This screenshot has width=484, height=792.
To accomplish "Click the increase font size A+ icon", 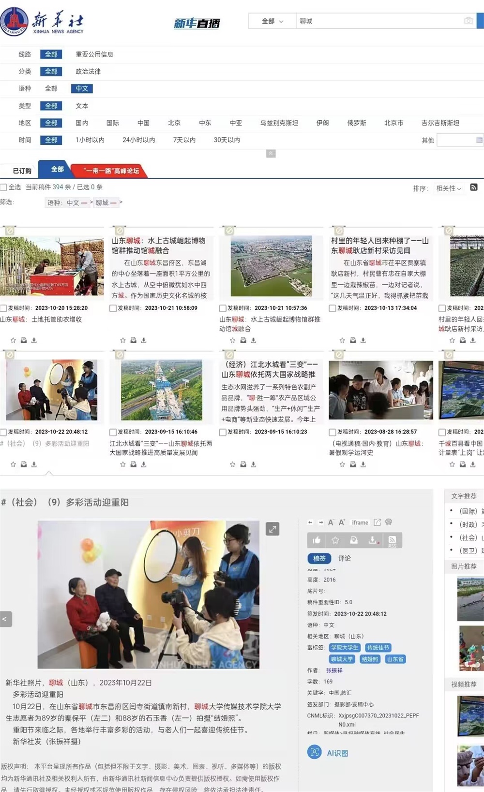I will [x=342, y=522].
